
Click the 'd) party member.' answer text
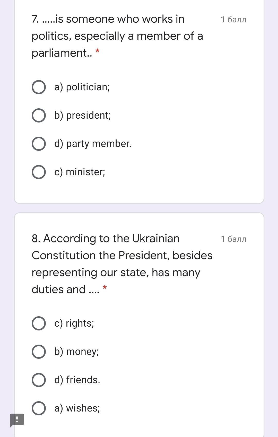point(93,144)
